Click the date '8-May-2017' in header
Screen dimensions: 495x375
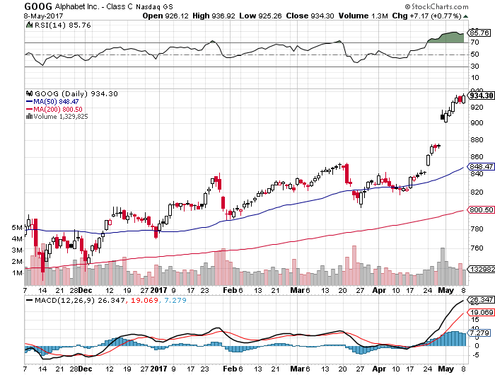(43, 16)
